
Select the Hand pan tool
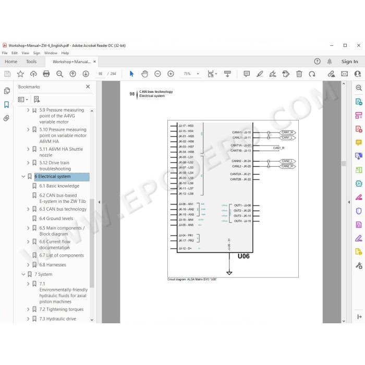[144, 74]
